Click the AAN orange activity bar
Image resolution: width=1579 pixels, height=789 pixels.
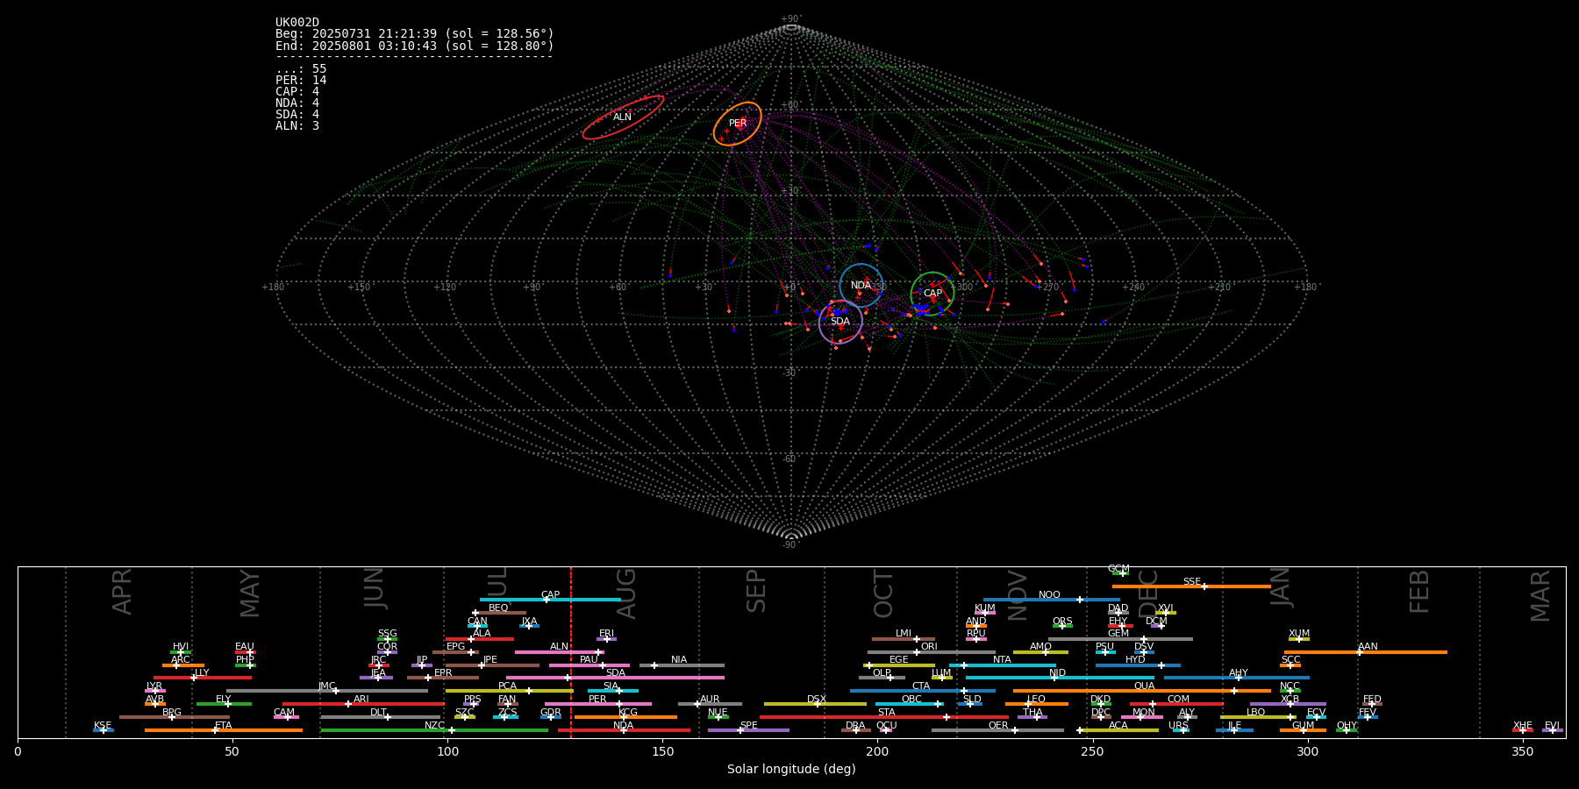point(1366,652)
